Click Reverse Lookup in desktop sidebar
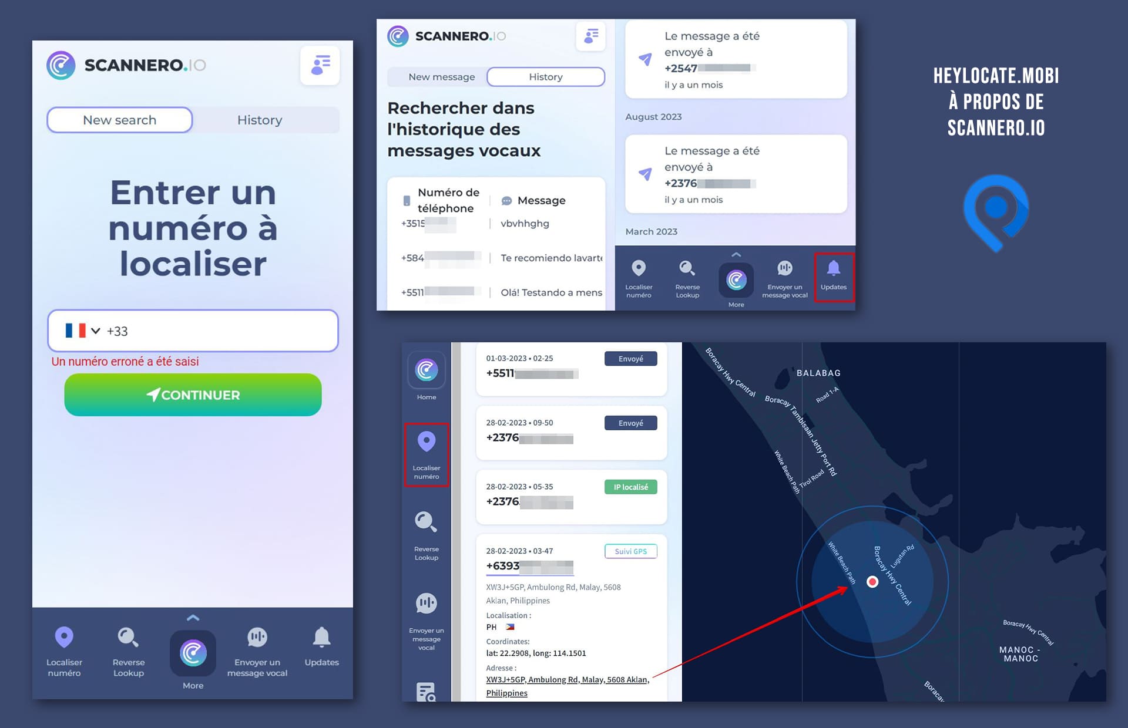This screenshot has width=1128, height=728. click(427, 535)
